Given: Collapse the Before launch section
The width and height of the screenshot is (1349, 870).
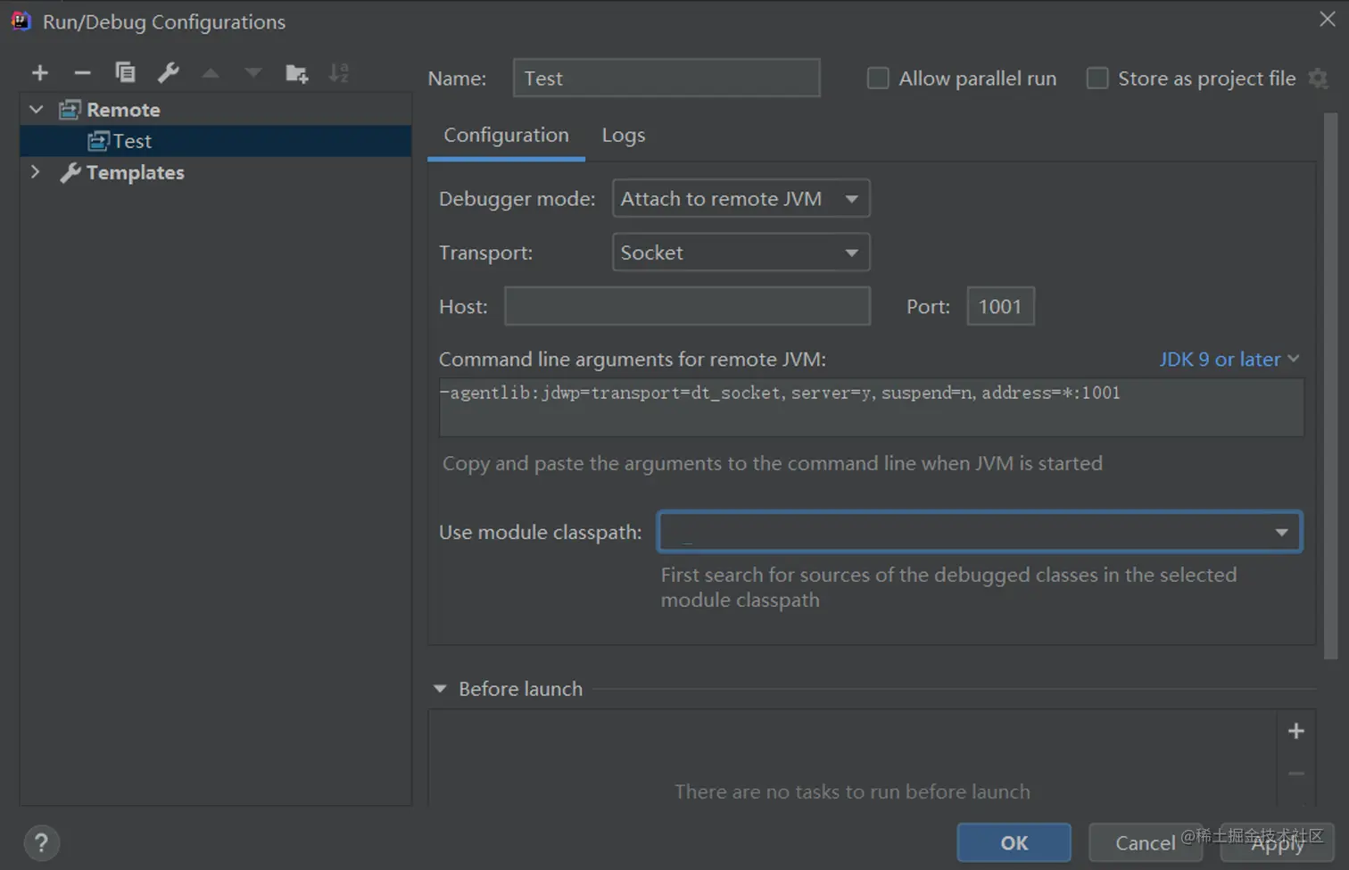Looking at the screenshot, I should pos(440,689).
